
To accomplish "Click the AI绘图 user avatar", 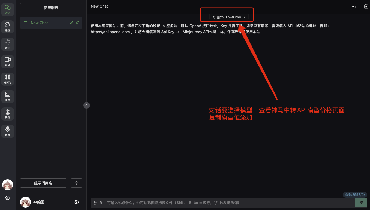I will click(26, 202).
